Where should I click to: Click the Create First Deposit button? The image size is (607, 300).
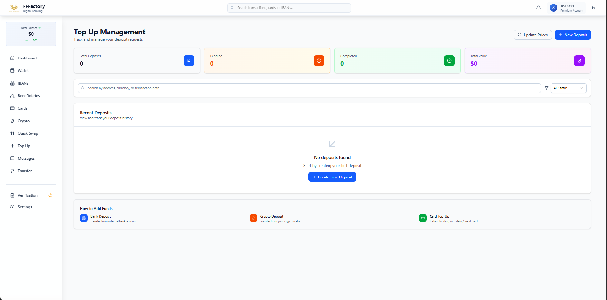[332, 177]
